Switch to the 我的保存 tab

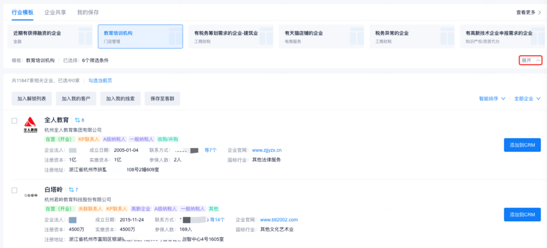click(x=88, y=12)
